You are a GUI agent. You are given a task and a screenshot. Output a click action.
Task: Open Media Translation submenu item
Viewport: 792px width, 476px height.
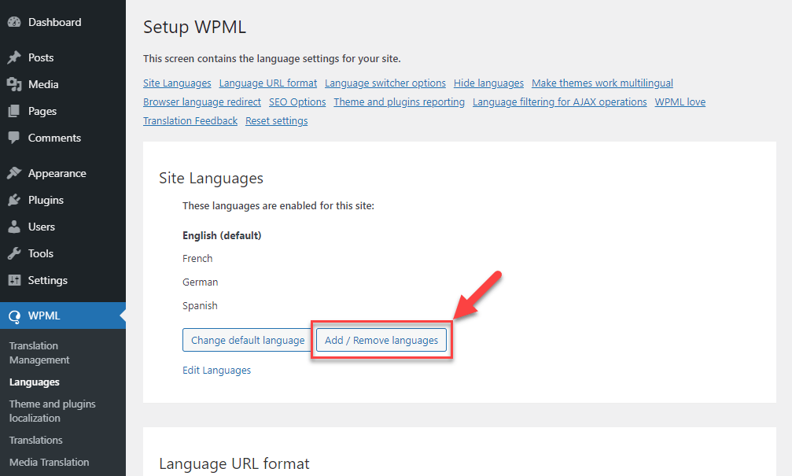(x=49, y=463)
